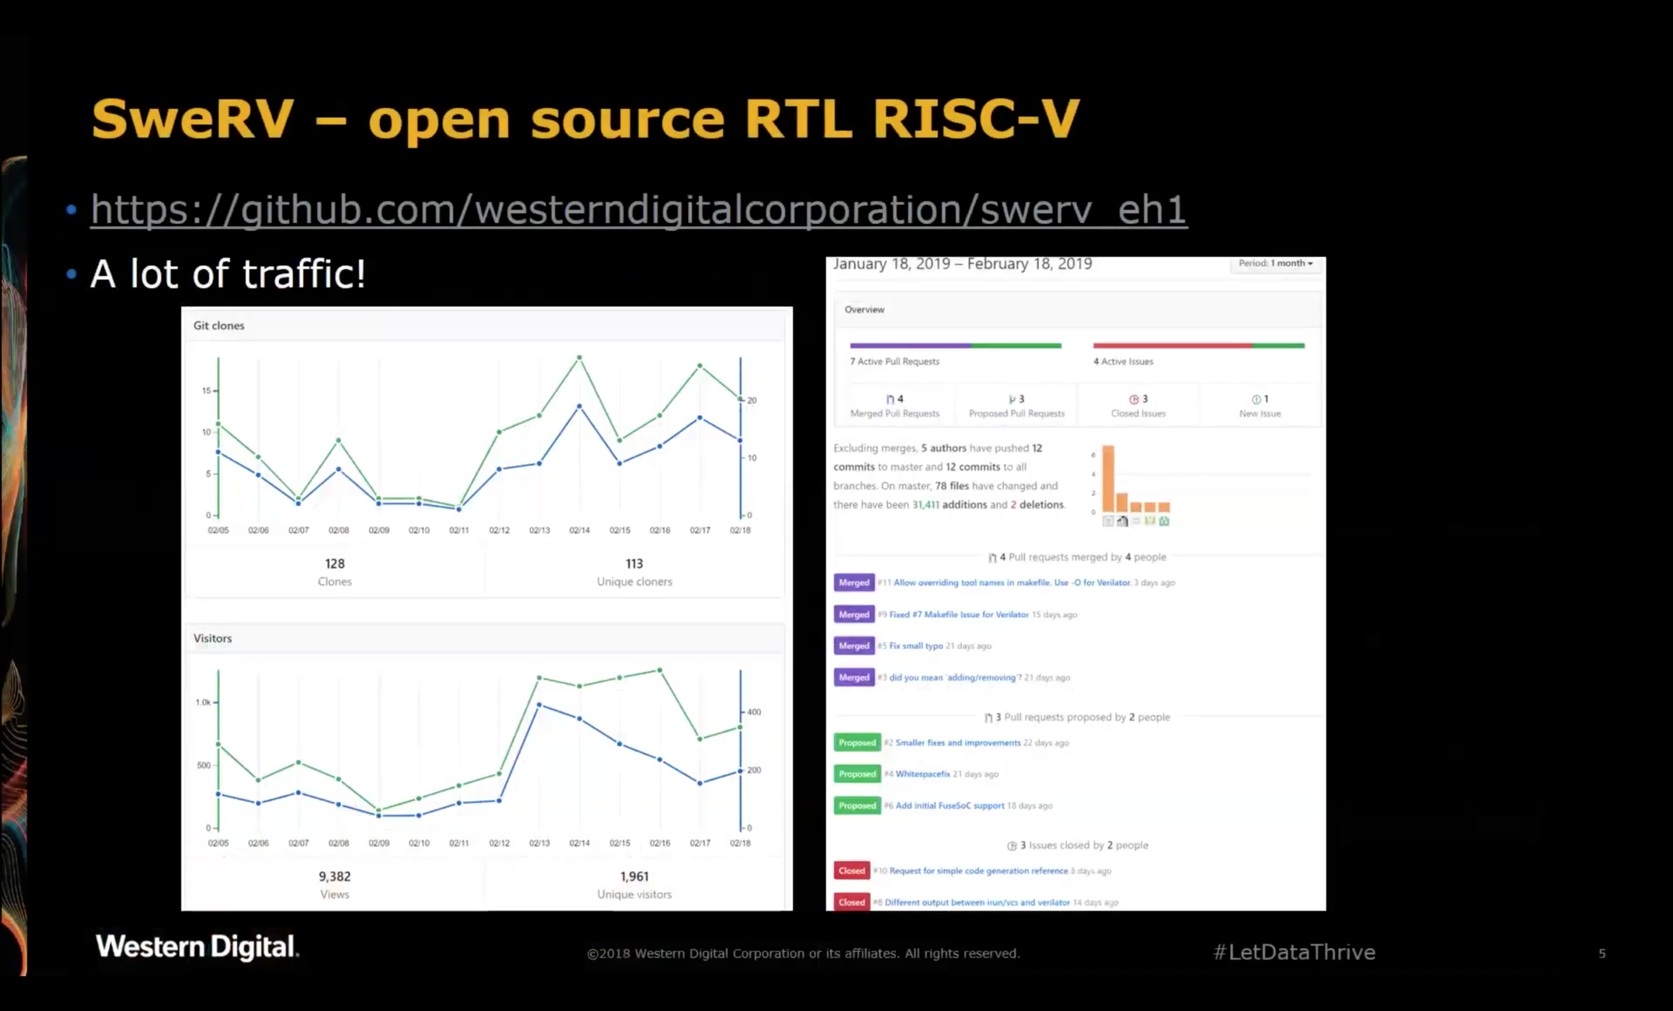Click the Western Digital logo

click(x=197, y=947)
